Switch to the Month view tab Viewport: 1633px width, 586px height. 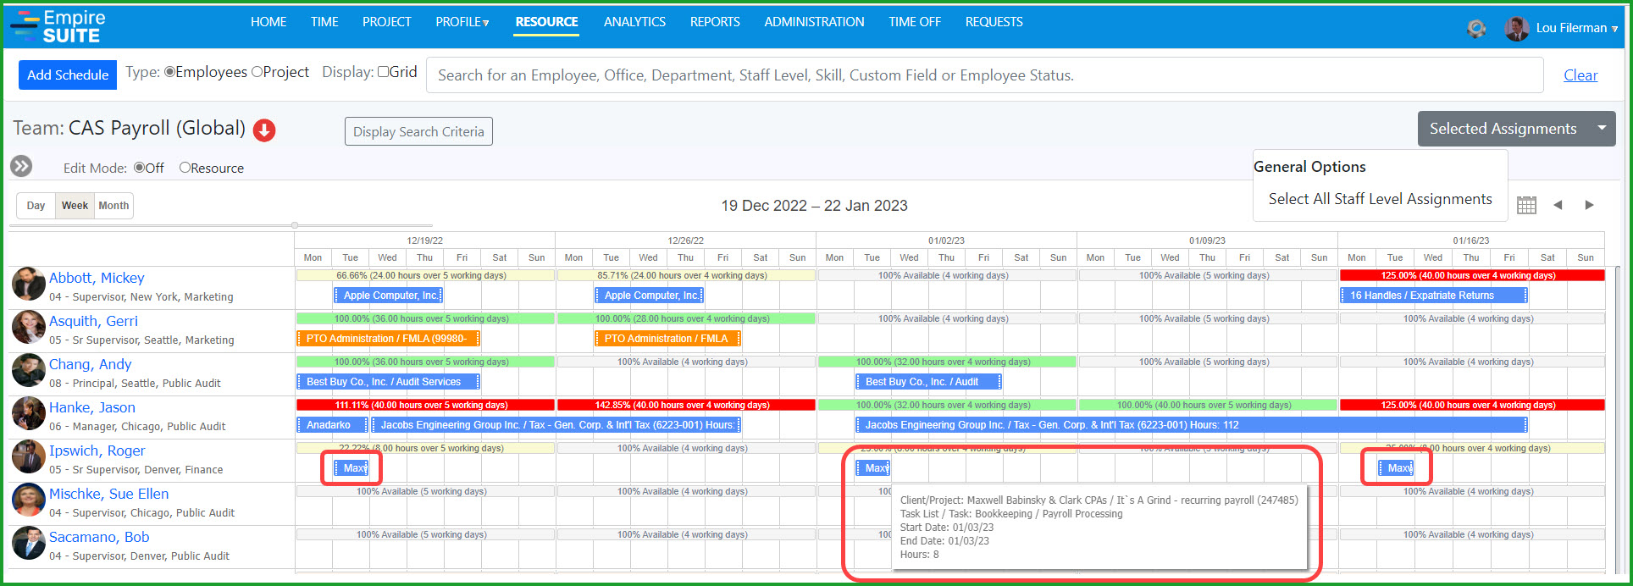[113, 206]
